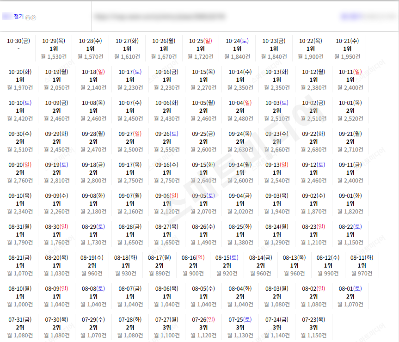
Task: Click 월 1,900건 under 10-22(목)
Action: click(311, 57)
